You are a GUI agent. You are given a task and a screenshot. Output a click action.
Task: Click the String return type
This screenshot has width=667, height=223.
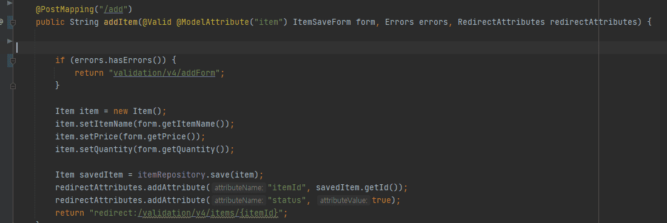coord(84,22)
